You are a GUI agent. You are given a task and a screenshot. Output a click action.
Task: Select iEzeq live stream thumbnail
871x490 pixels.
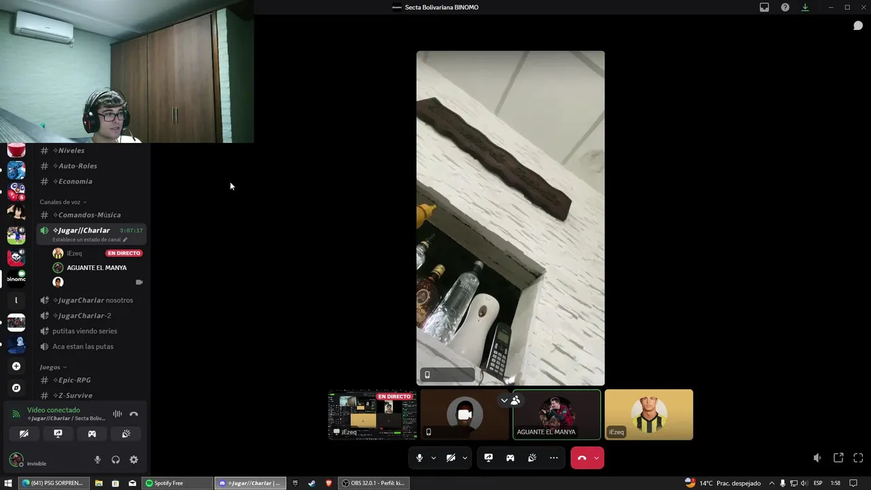click(x=373, y=414)
